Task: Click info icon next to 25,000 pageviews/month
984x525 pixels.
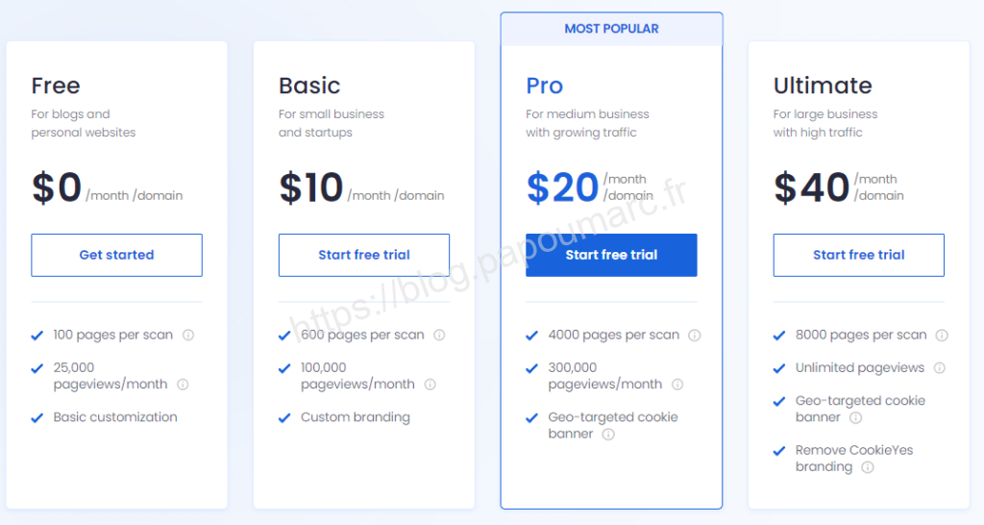Action: pyautogui.click(x=183, y=385)
